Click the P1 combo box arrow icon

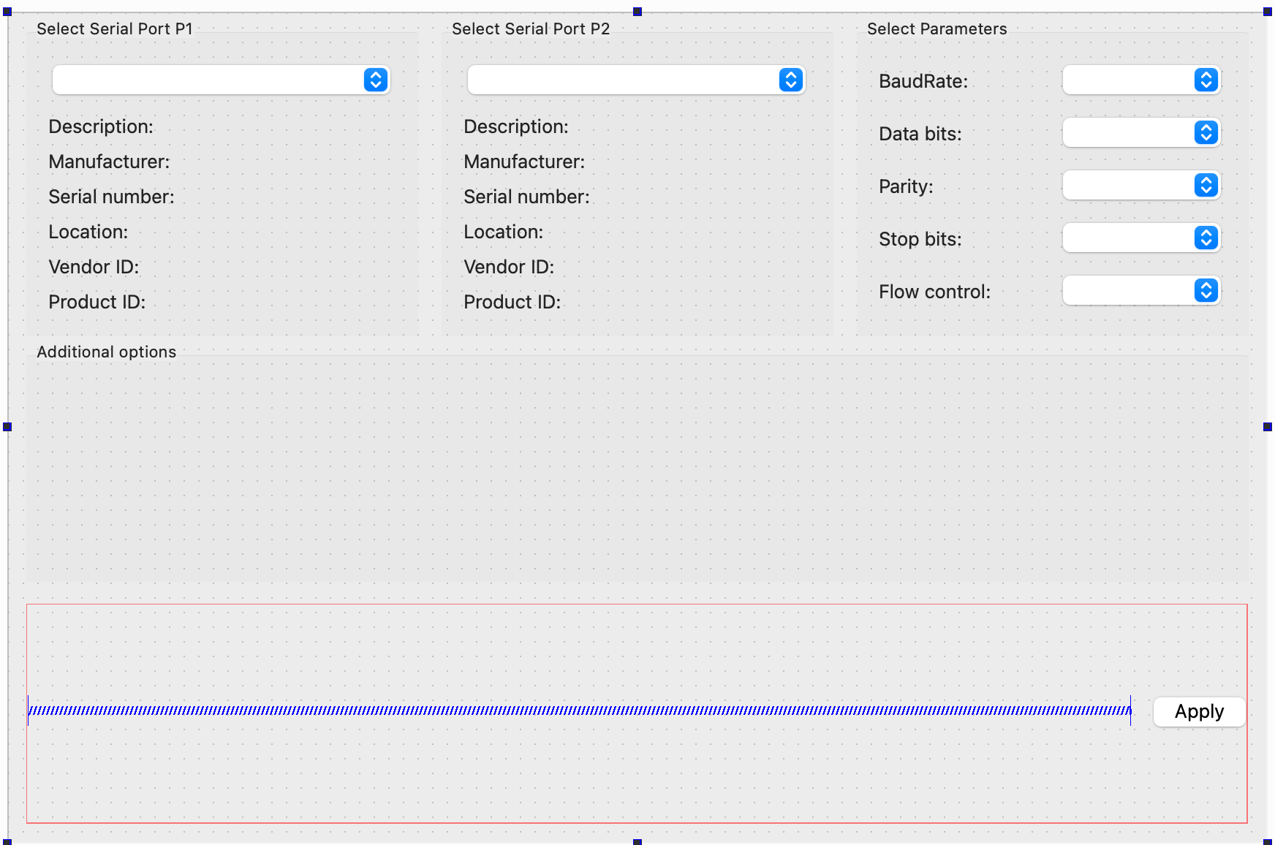point(375,80)
